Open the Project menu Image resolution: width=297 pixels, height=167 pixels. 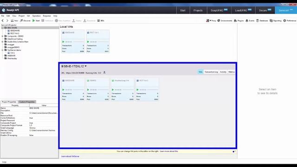pyautogui.click(x=21, y=16)
